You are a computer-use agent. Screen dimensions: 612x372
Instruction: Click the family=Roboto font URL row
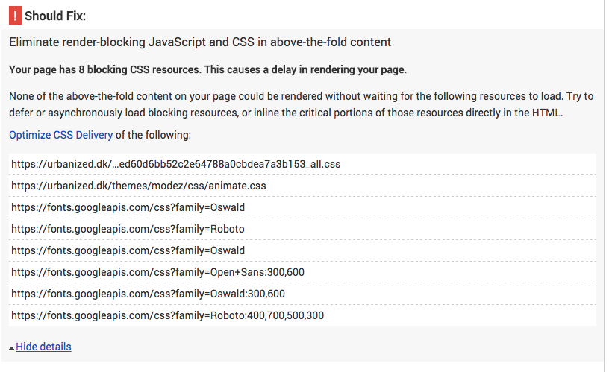(128, 229)
